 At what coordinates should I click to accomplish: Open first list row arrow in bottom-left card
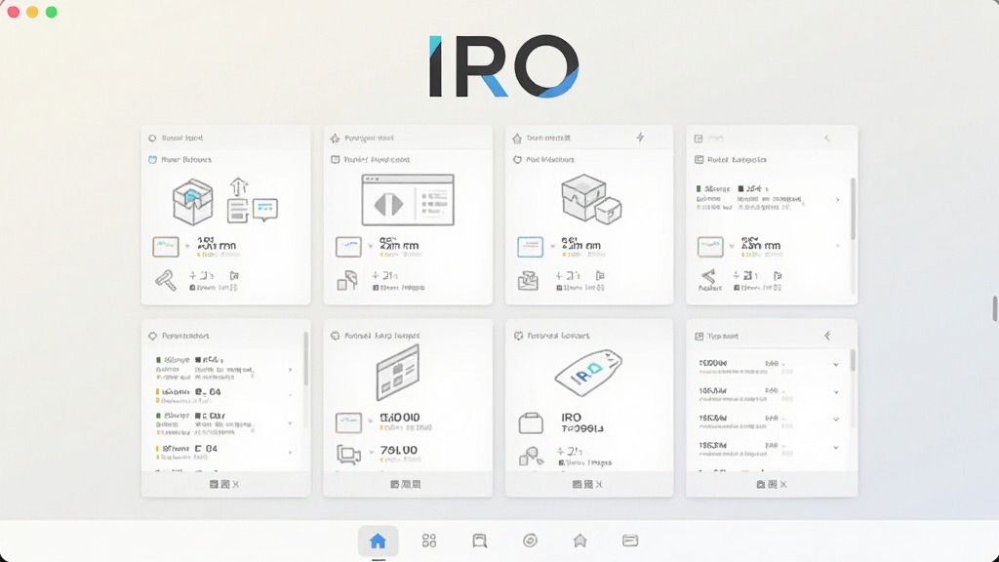(x=291, y=370)
